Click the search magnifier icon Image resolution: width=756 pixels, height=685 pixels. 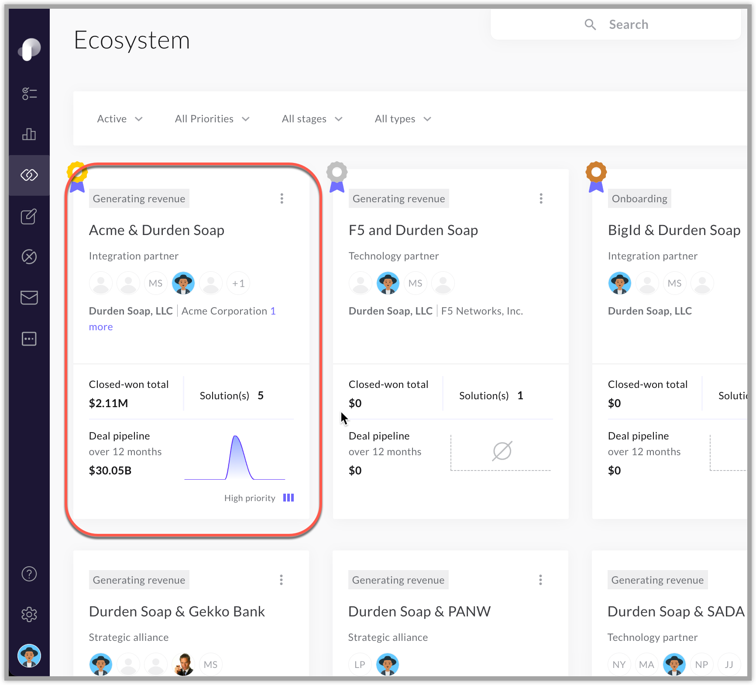tap(590, 24)
